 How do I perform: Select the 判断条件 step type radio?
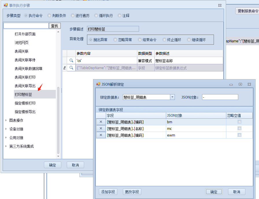(x=50, y=16)
